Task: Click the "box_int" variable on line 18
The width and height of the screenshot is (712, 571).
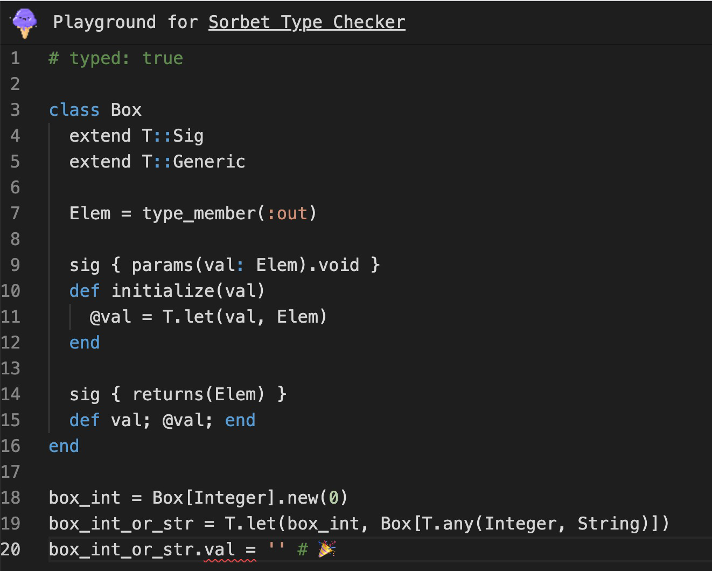Action: click(x=85, y=498)
